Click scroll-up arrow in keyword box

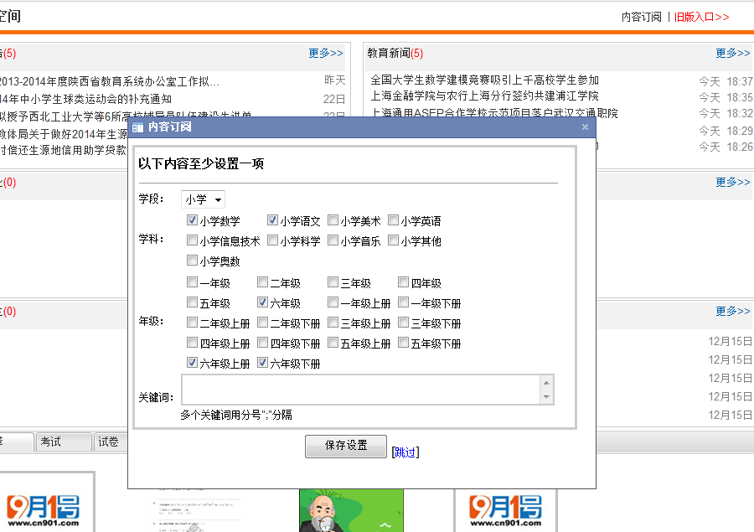547,381
